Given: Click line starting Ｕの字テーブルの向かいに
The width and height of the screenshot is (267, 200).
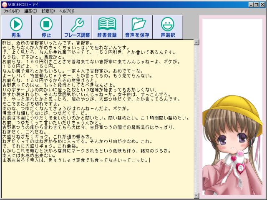Looking at the screenshot, I should coord(79,90).
